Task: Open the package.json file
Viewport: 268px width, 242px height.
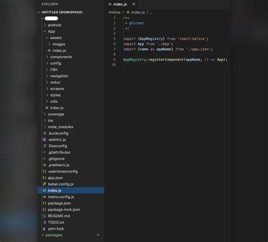Action: [x=59, y=203]
